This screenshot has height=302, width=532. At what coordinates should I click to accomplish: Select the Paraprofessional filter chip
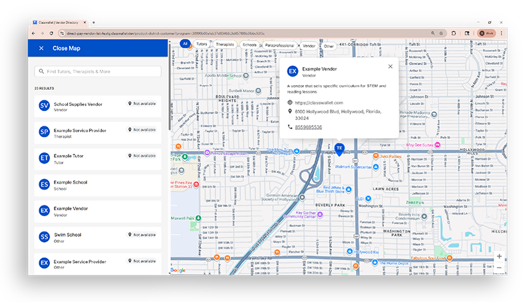(279, 45)
